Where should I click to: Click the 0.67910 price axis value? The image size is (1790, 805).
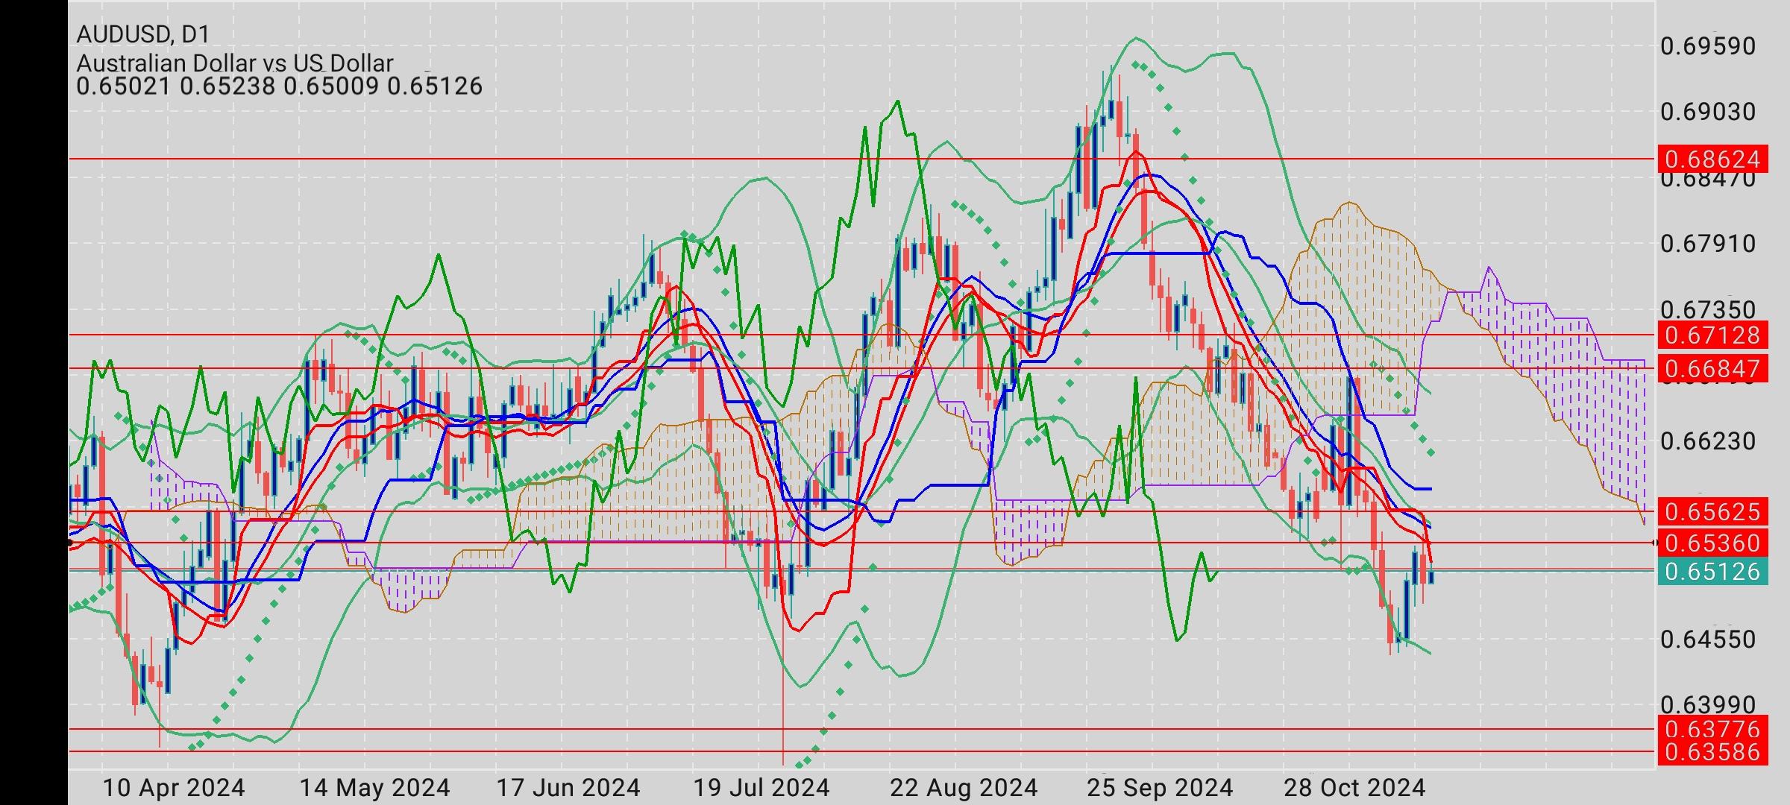click(x=1708, y=244)
